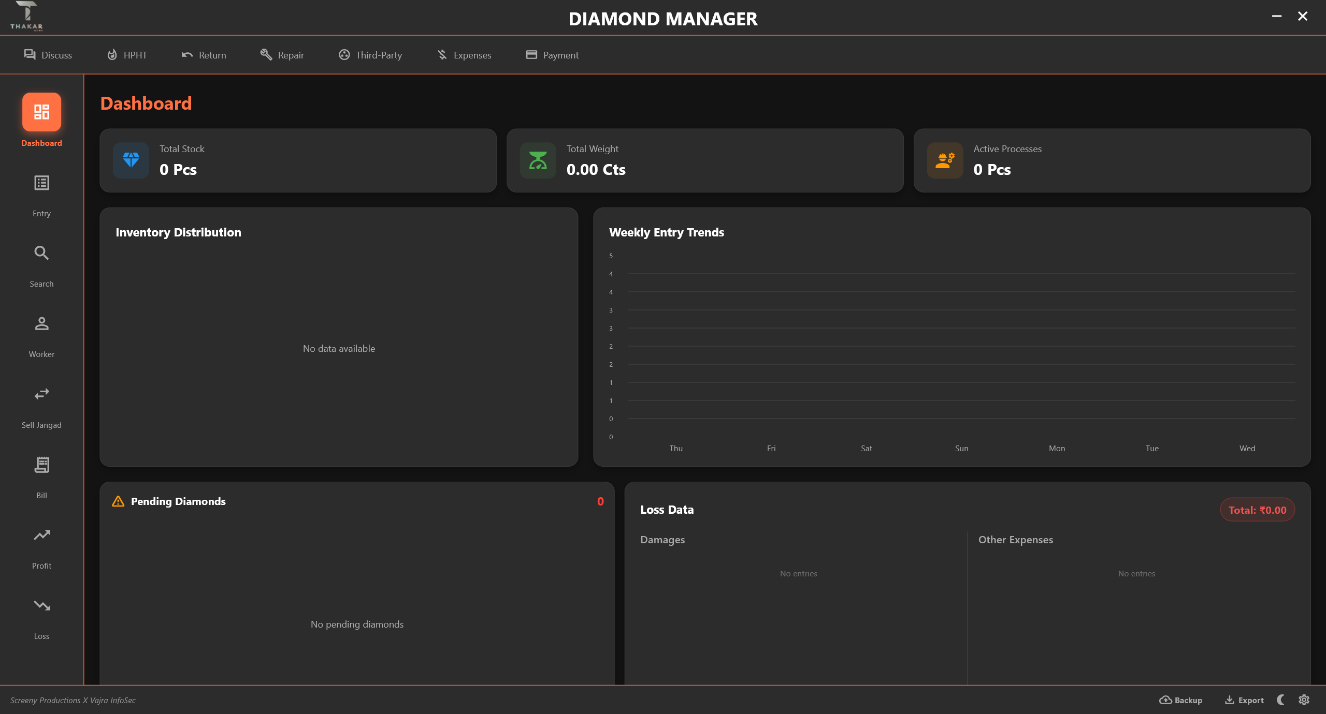Click the Damages column header
This screenshot has height=714, width=1326.
(662, 540)
